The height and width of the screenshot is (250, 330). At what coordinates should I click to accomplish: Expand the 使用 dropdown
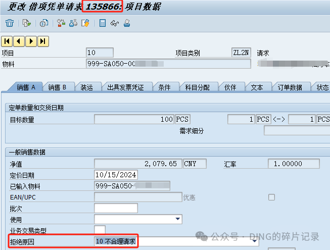pos(177,219)
